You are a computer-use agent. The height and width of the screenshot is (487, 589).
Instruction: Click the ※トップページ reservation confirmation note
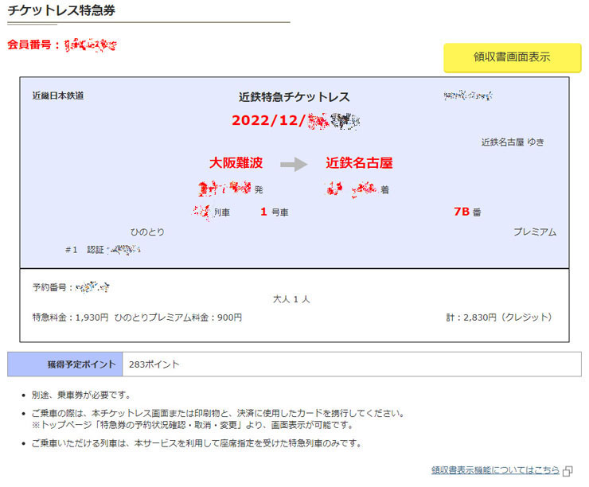pyautogui.click(x=193, y=425)
